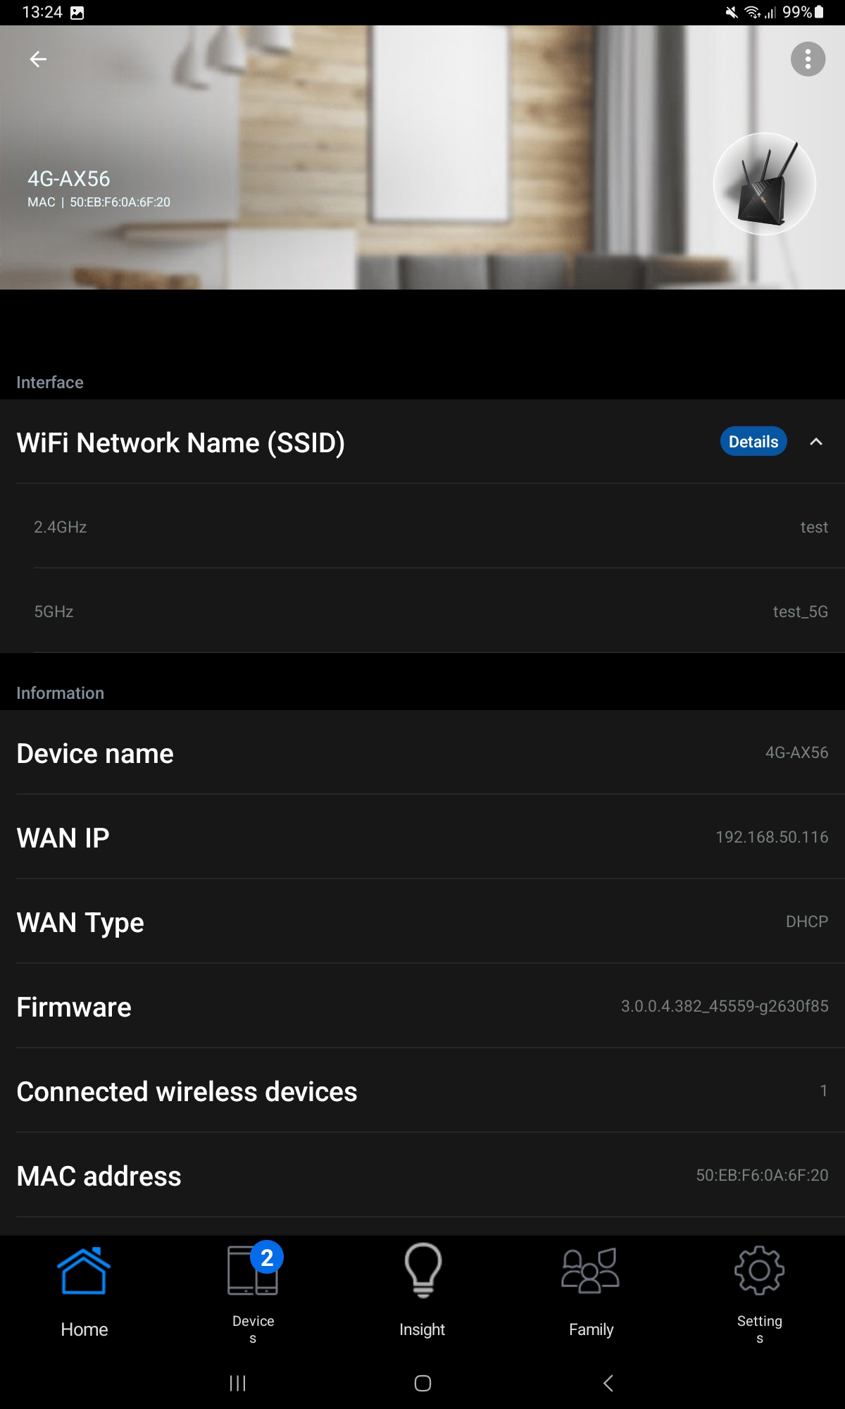This screenshot has width=845, height=1409.
Task: Tap the WAN IP row
Action: [423, 838]
